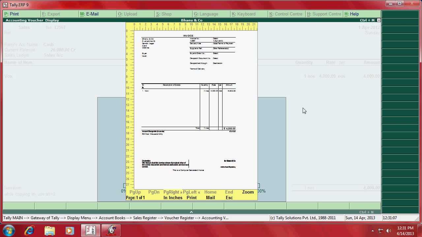Viewport: 422px width, 237px height.
Task: Click the PgRight » preview button
Action: point(173,192)
